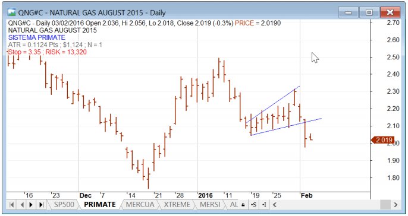Go to next sheet tab arrow

pos(31,205)
